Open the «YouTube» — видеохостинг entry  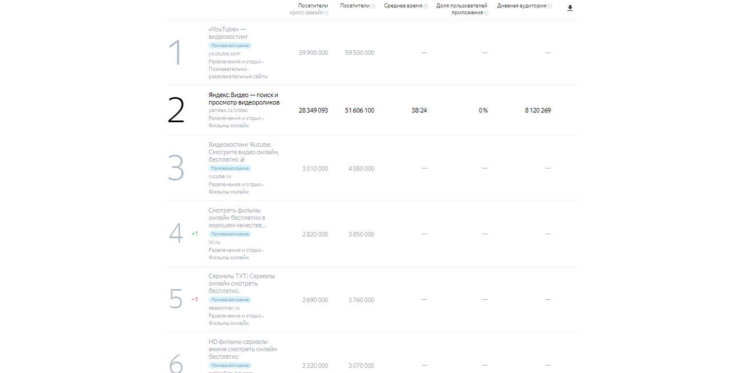[229, 33]
